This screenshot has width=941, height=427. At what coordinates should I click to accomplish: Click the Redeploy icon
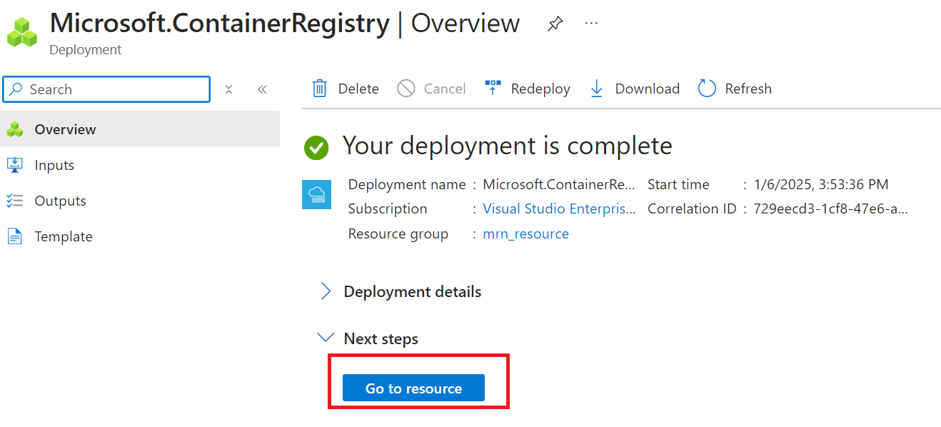tap(493, 89)
